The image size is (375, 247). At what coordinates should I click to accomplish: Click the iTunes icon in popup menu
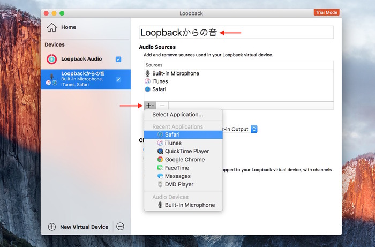coord(160,143)
